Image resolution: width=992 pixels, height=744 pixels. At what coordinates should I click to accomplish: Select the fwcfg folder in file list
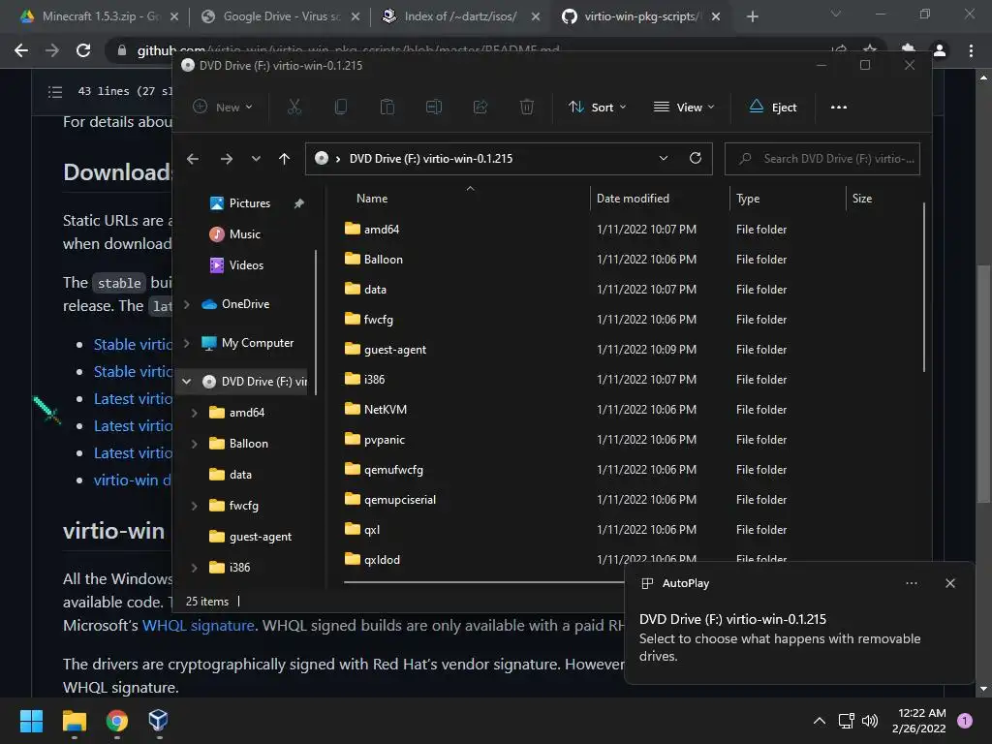[369, 320]
